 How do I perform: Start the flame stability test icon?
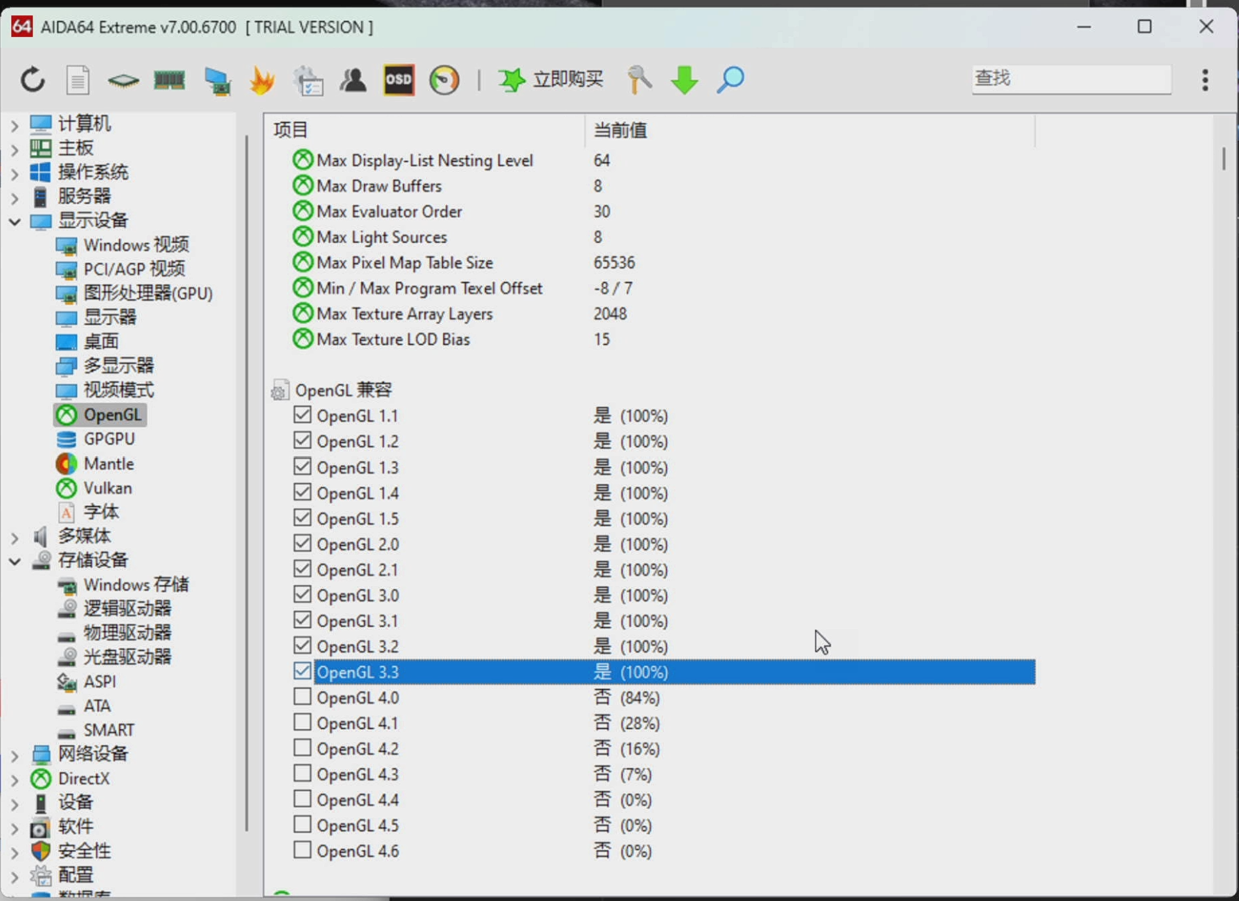click(x=262, y=80)
